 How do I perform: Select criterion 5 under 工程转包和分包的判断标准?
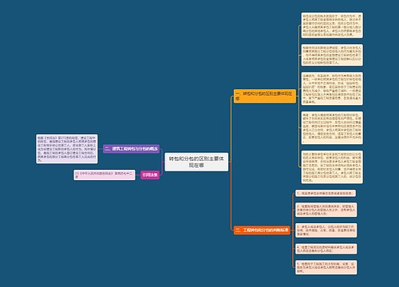tap(326, 267)
